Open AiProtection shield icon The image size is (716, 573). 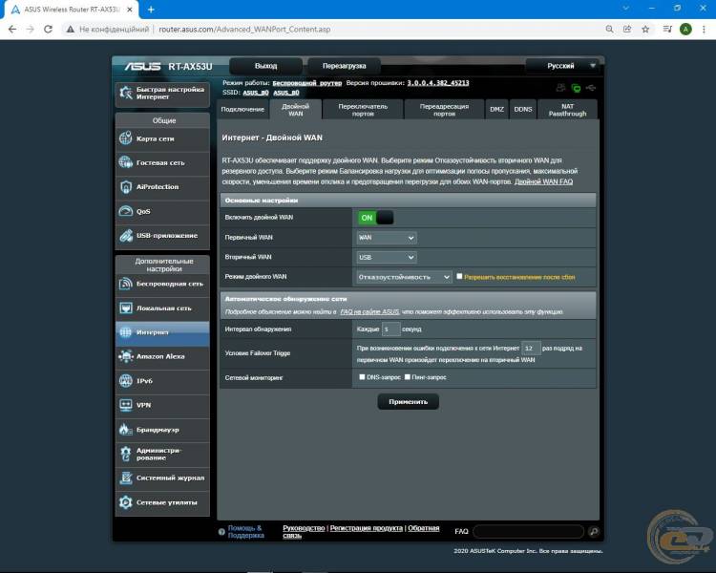pyautogui.click(x=126, y=186)
